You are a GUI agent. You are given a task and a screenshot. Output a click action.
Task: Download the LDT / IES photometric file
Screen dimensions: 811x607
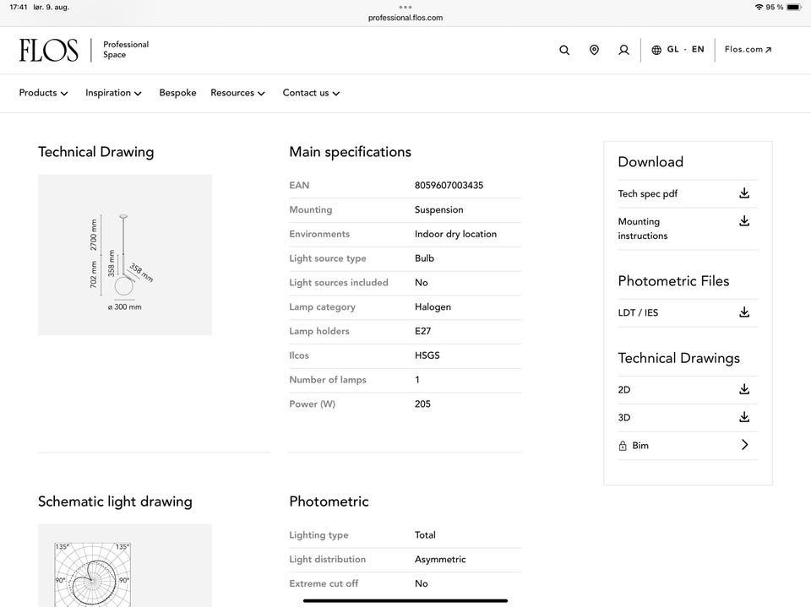[744, 312]
